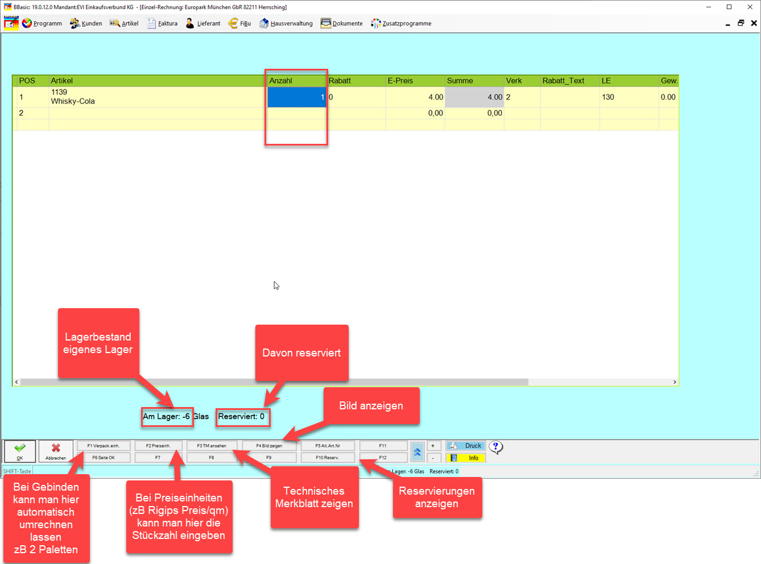Click the BBasic app icon in menu bar
Viewport: 761px width, 564px height.
coord(11,23)
